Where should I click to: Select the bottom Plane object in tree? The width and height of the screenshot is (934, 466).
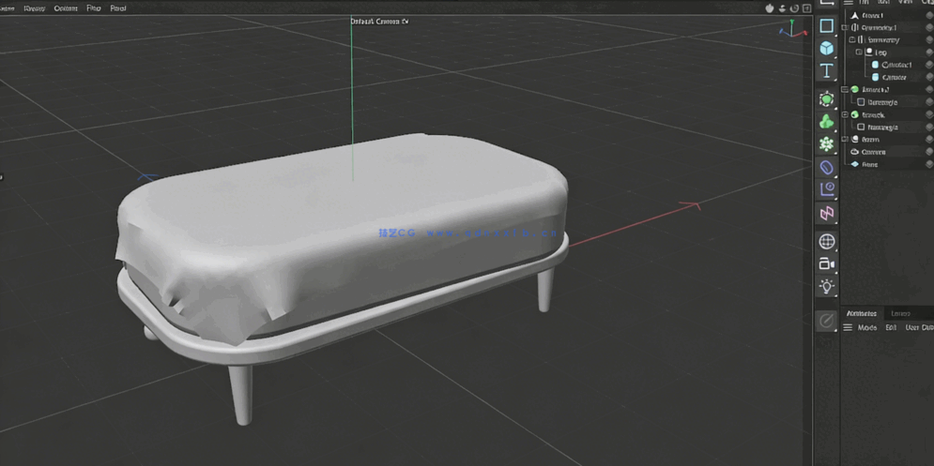pos(869,164)
